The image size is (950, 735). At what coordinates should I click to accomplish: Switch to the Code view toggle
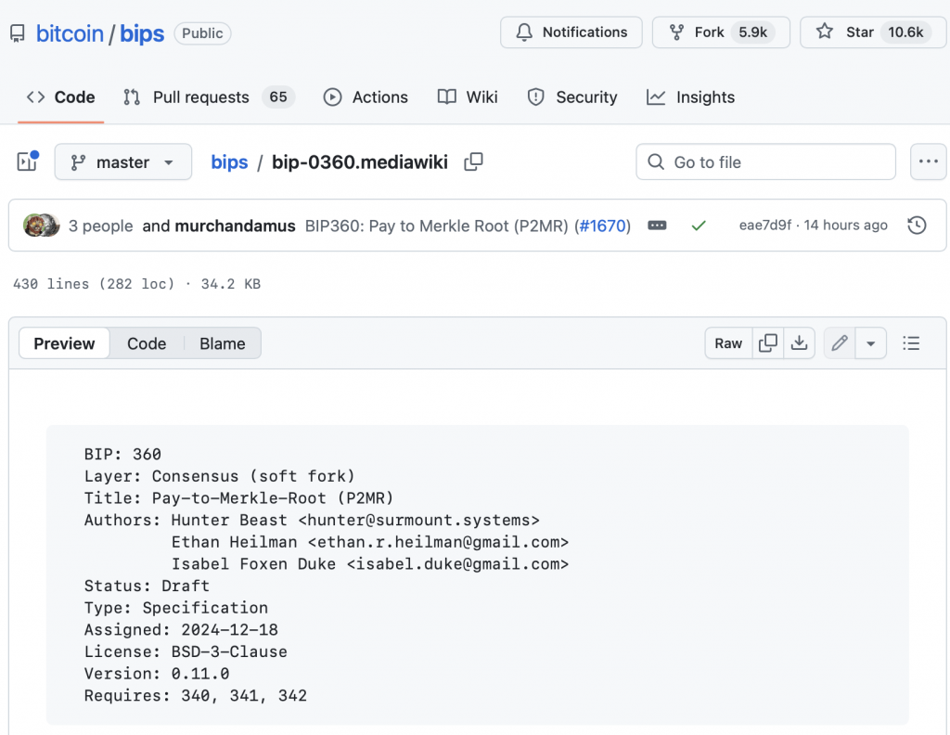[147, 343]
